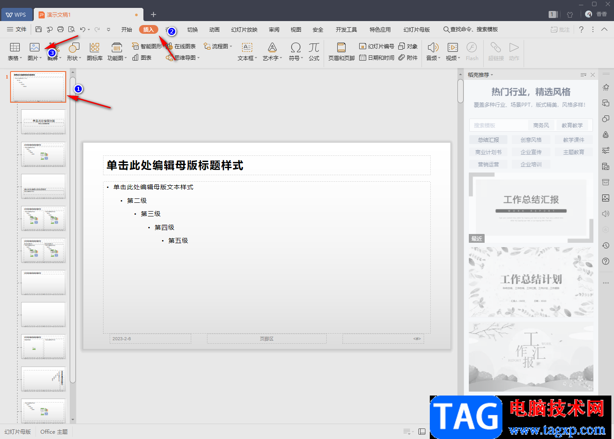
Task: Insert an 对象 object
Action: (408, 46)
